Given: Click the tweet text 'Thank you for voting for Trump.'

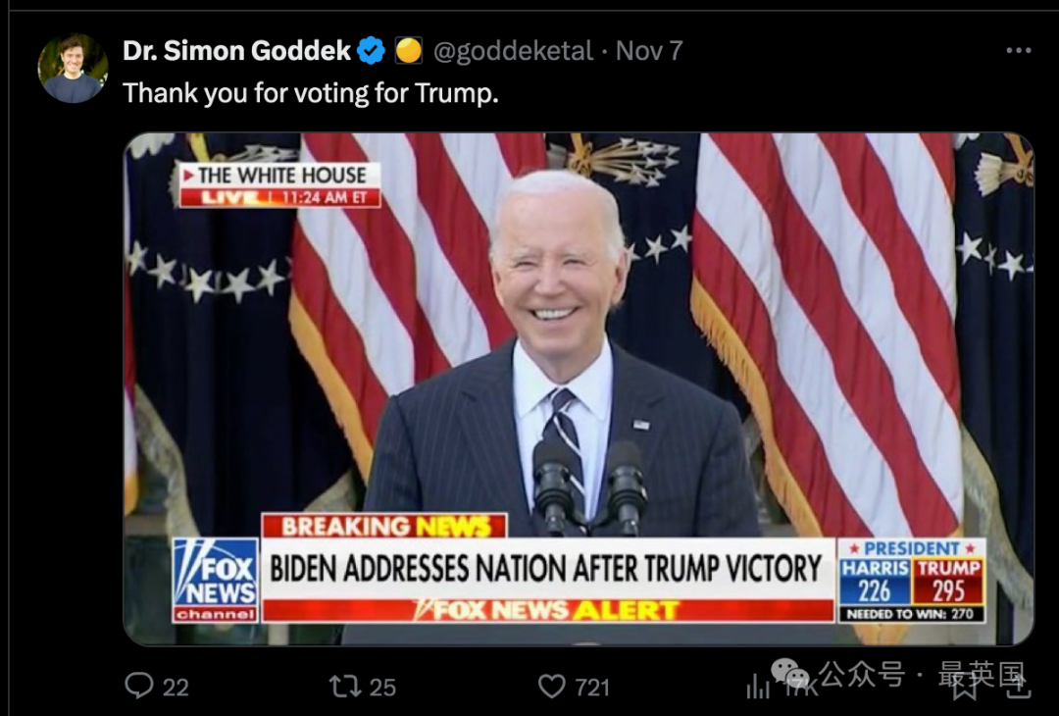Looking at the screenshot, I should (x=311, y=93).
